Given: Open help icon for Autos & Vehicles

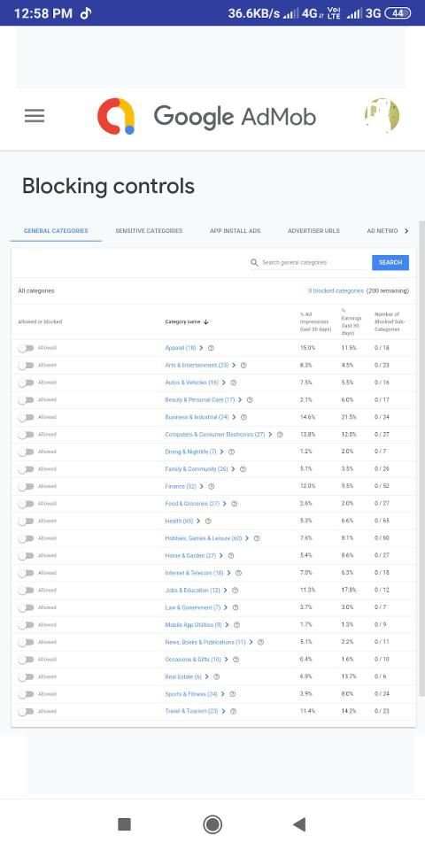Looking at the screenshot, I should click(234, 382).
